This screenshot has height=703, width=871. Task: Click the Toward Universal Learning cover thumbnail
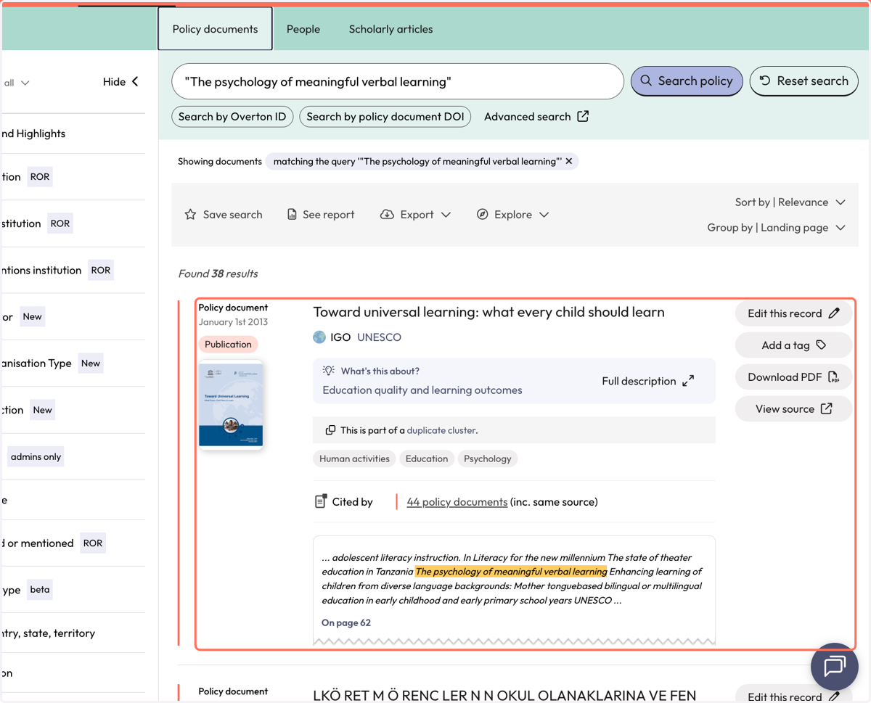tap(231, 405)
